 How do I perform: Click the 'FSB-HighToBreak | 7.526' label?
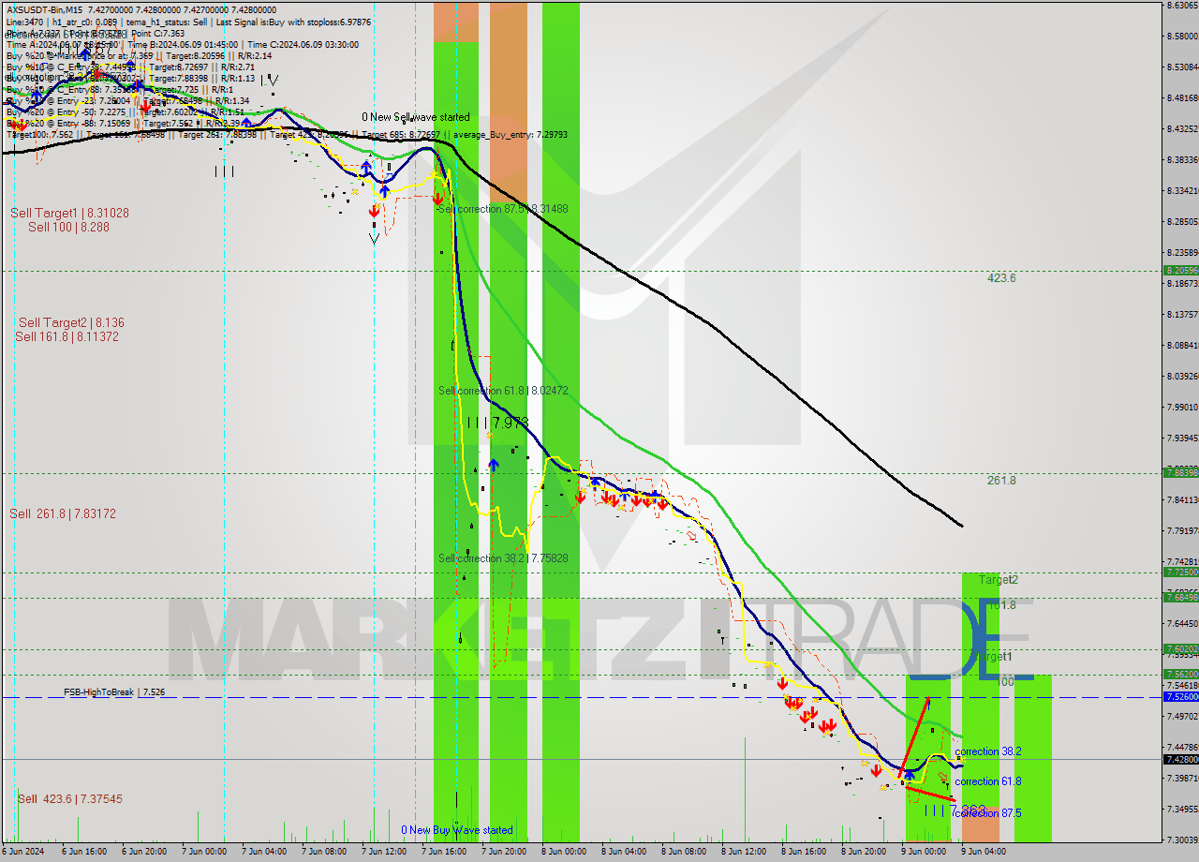(114, 691)
